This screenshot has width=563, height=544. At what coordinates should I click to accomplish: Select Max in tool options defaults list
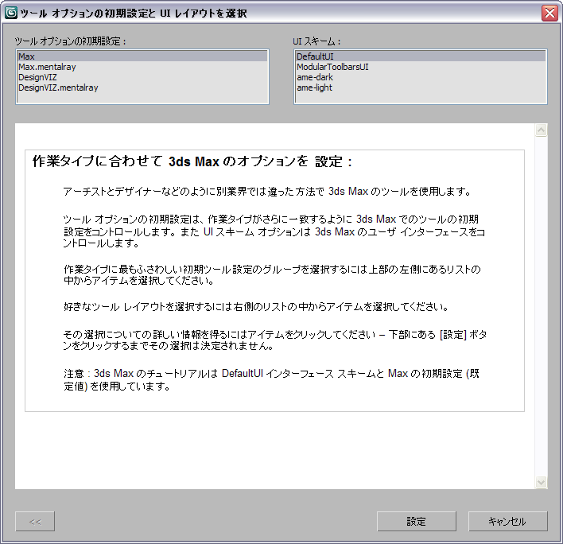click(142, 56)
